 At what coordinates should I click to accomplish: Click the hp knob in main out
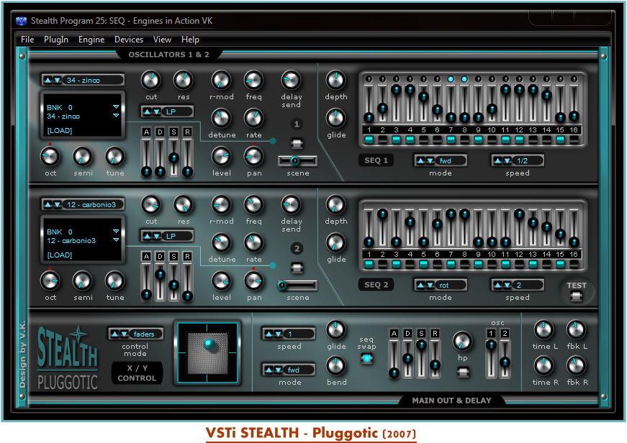(463, 341)
